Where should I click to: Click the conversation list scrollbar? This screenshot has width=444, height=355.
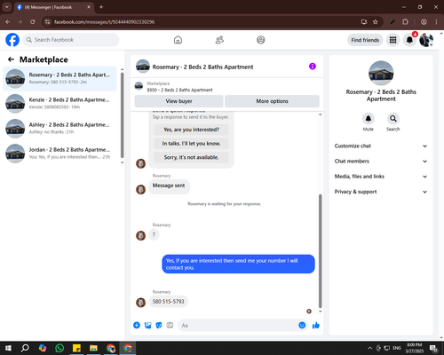(x=123, y=115)
